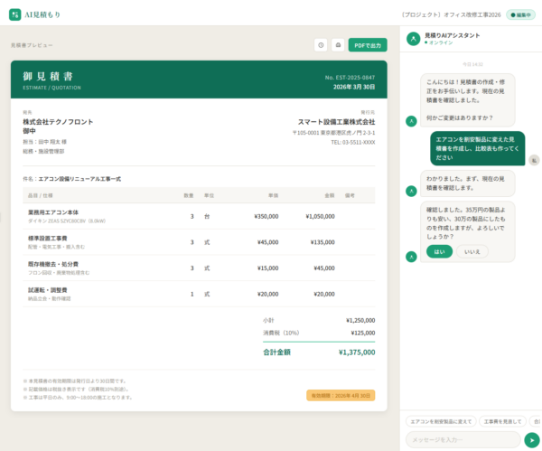This screenshot has height=451, width=542.
Task: Open the history clock icon
Action: [x=321, y=44]
